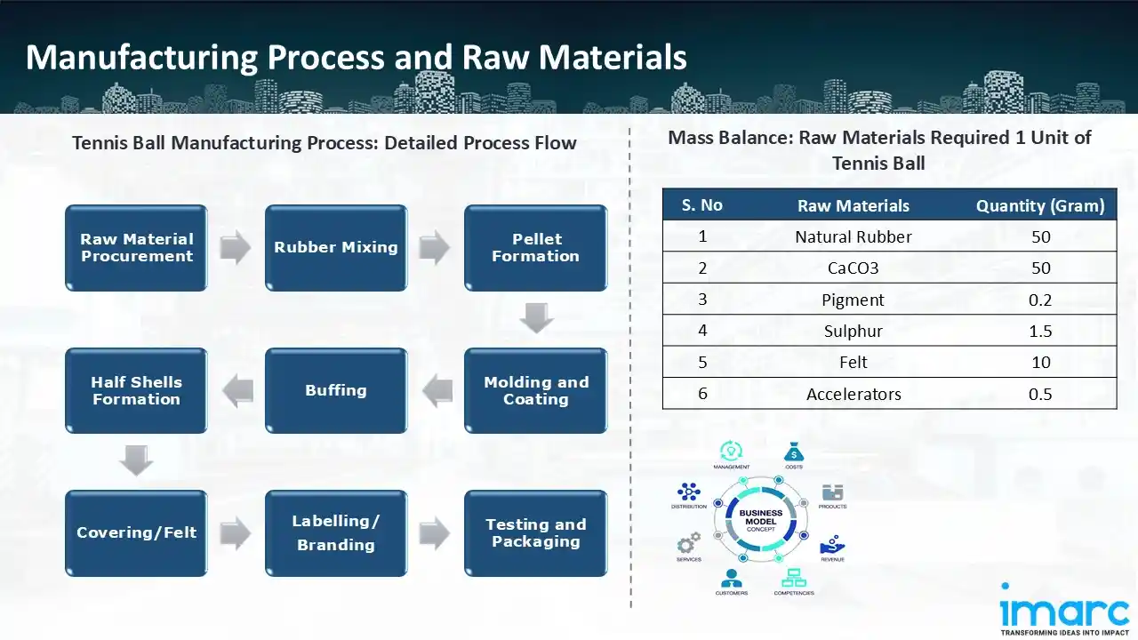The image size is (1138, 640).
Task: Select the Services gears icon
Action: (689, 542)
